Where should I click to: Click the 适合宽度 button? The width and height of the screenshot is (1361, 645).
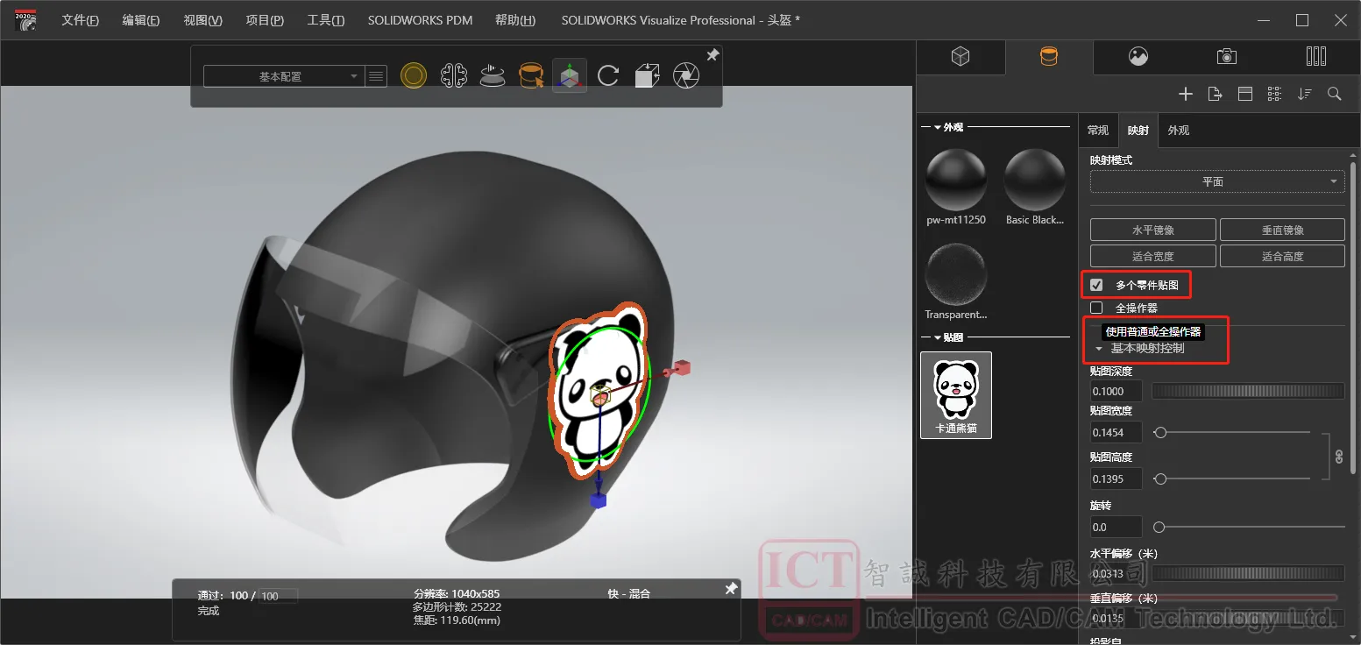(x=1153, y=256)
